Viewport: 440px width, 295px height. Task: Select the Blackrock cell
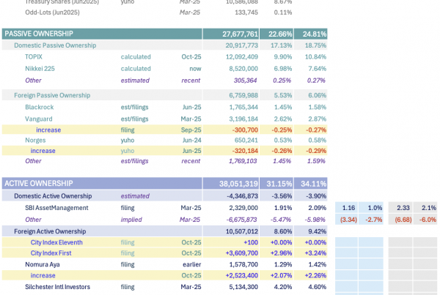(40, 107)
